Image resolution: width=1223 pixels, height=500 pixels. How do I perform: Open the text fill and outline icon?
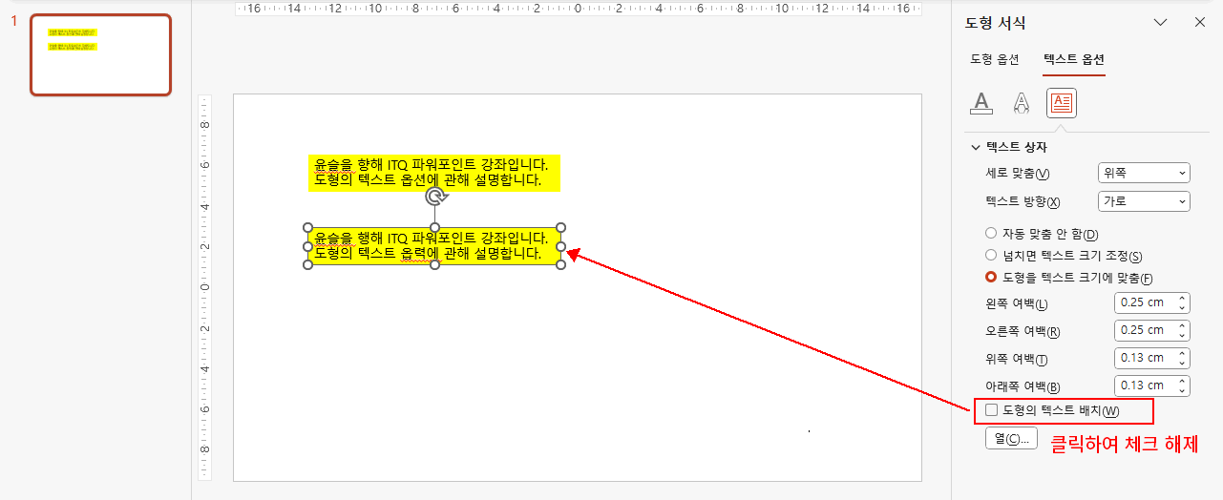981,102
